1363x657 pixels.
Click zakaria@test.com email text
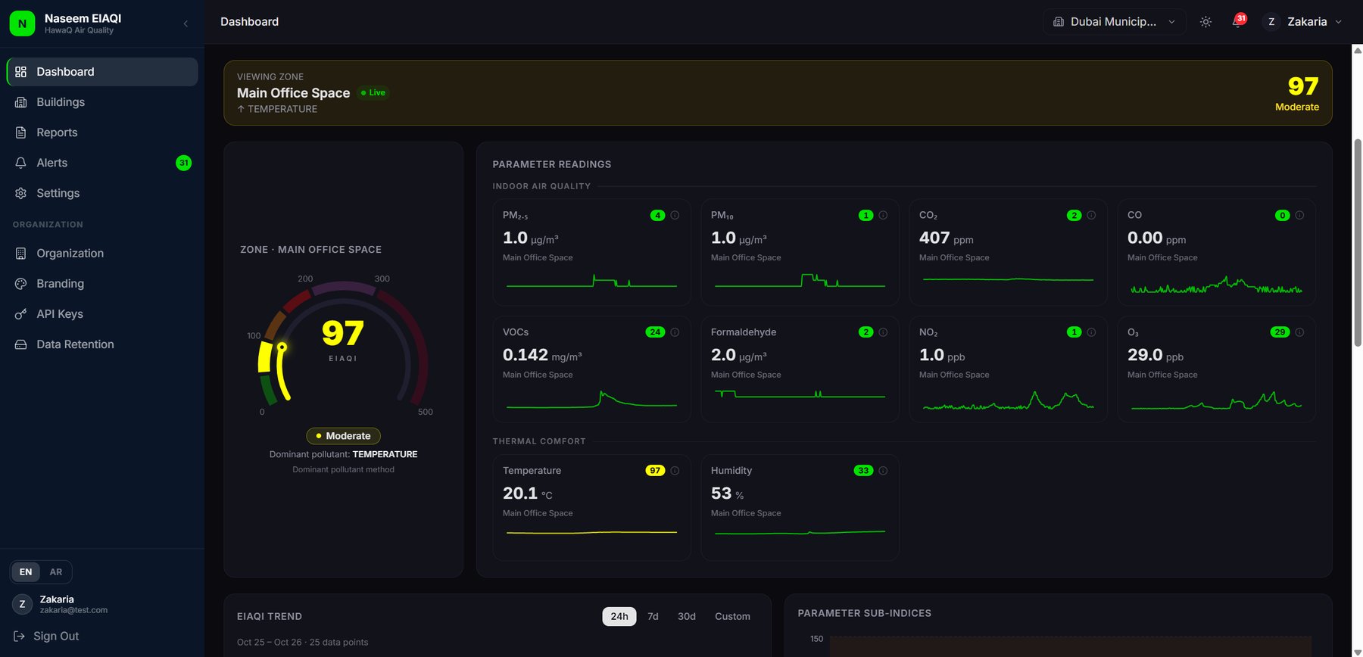click(73, 610)
